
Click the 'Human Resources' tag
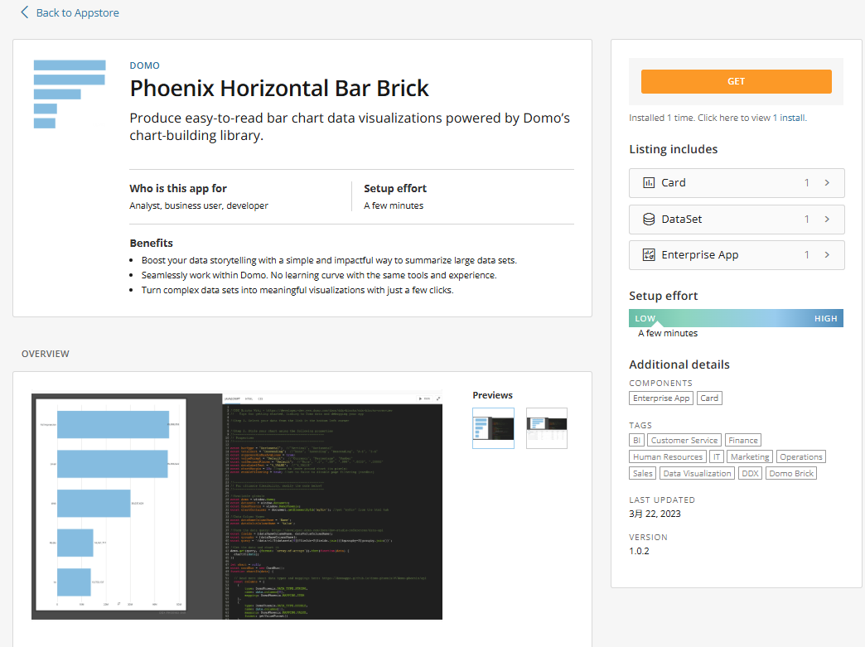click(x=668, y=456)
